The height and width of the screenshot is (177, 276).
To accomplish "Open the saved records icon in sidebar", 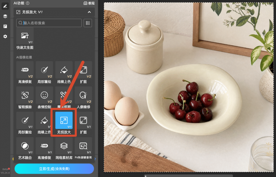I will pyautogui.click(x=5, y=26).
